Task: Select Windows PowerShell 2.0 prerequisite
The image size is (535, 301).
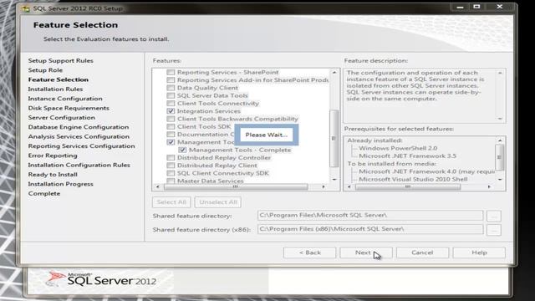Action: 398,148
